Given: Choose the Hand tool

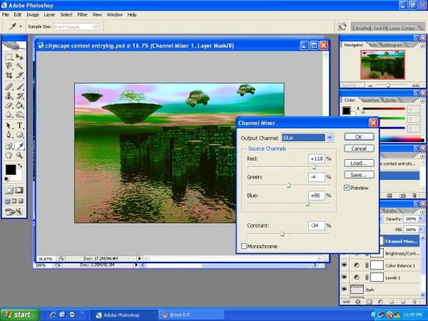Looking at the screenshot, I should 9,156.
